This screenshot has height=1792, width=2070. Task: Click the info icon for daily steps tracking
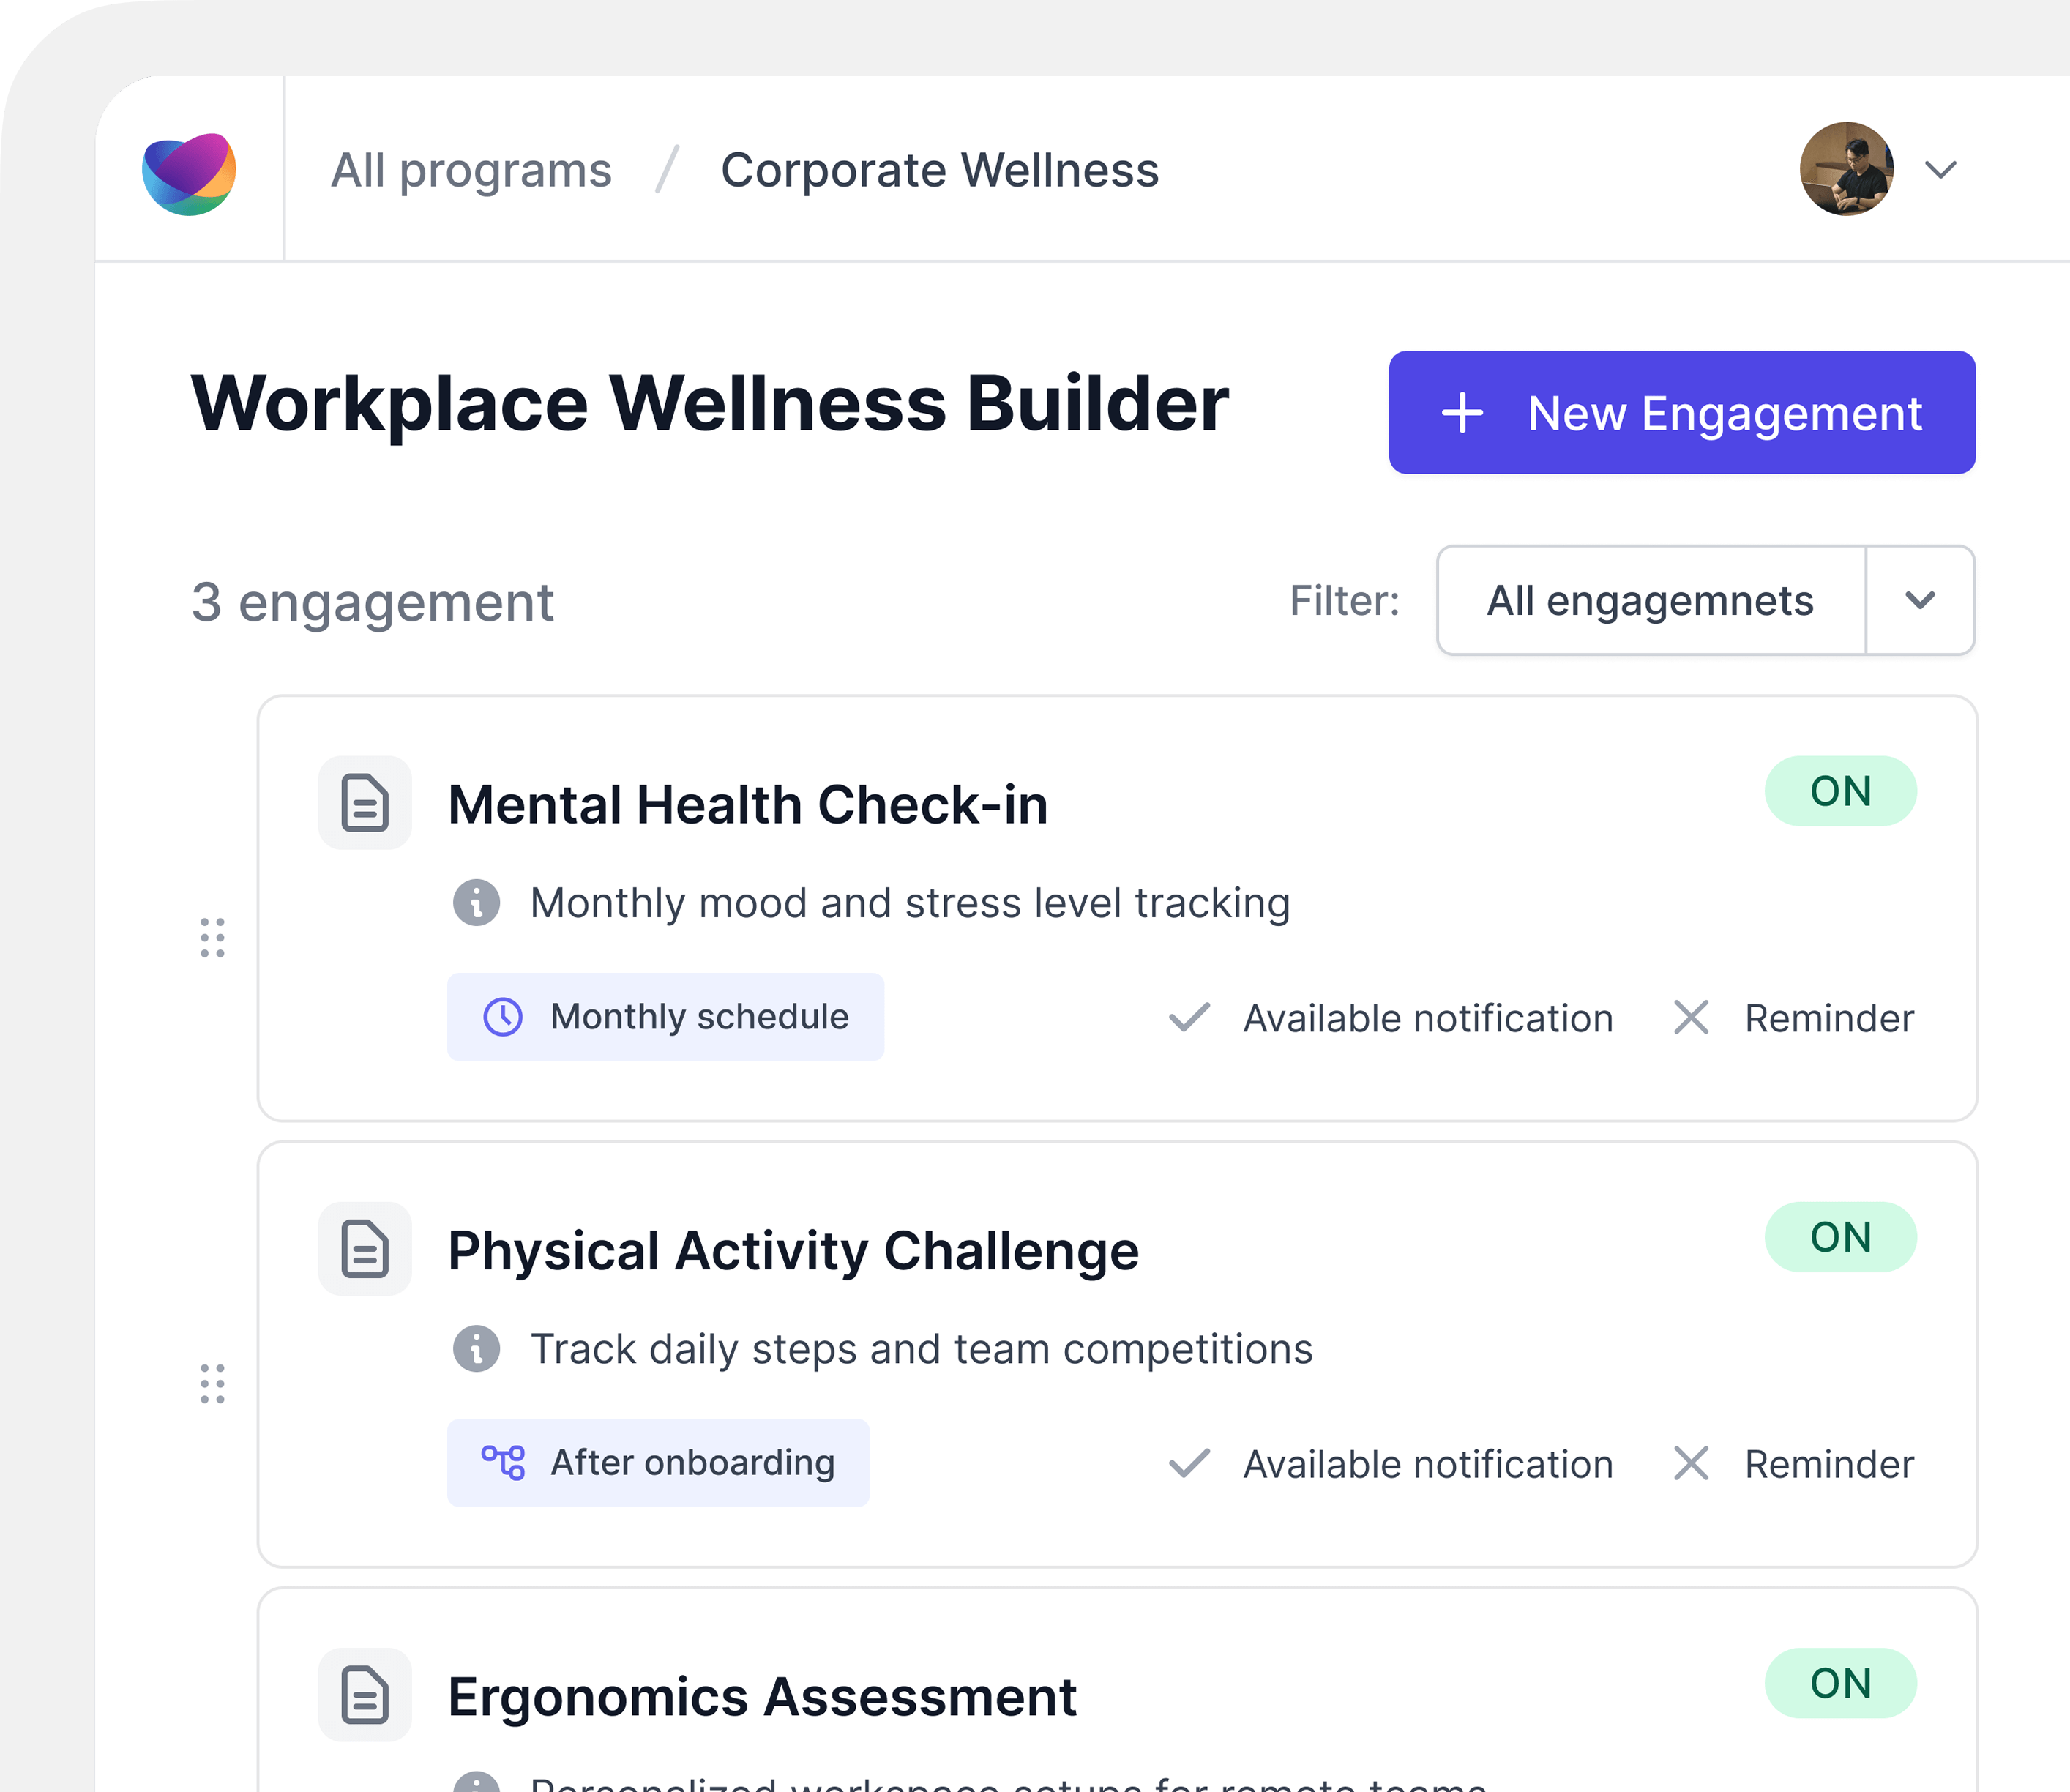[x=478, y=1348]
